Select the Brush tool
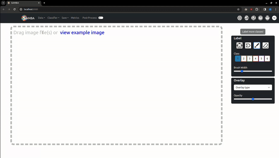279x158 pixels. tap(257, 45)
